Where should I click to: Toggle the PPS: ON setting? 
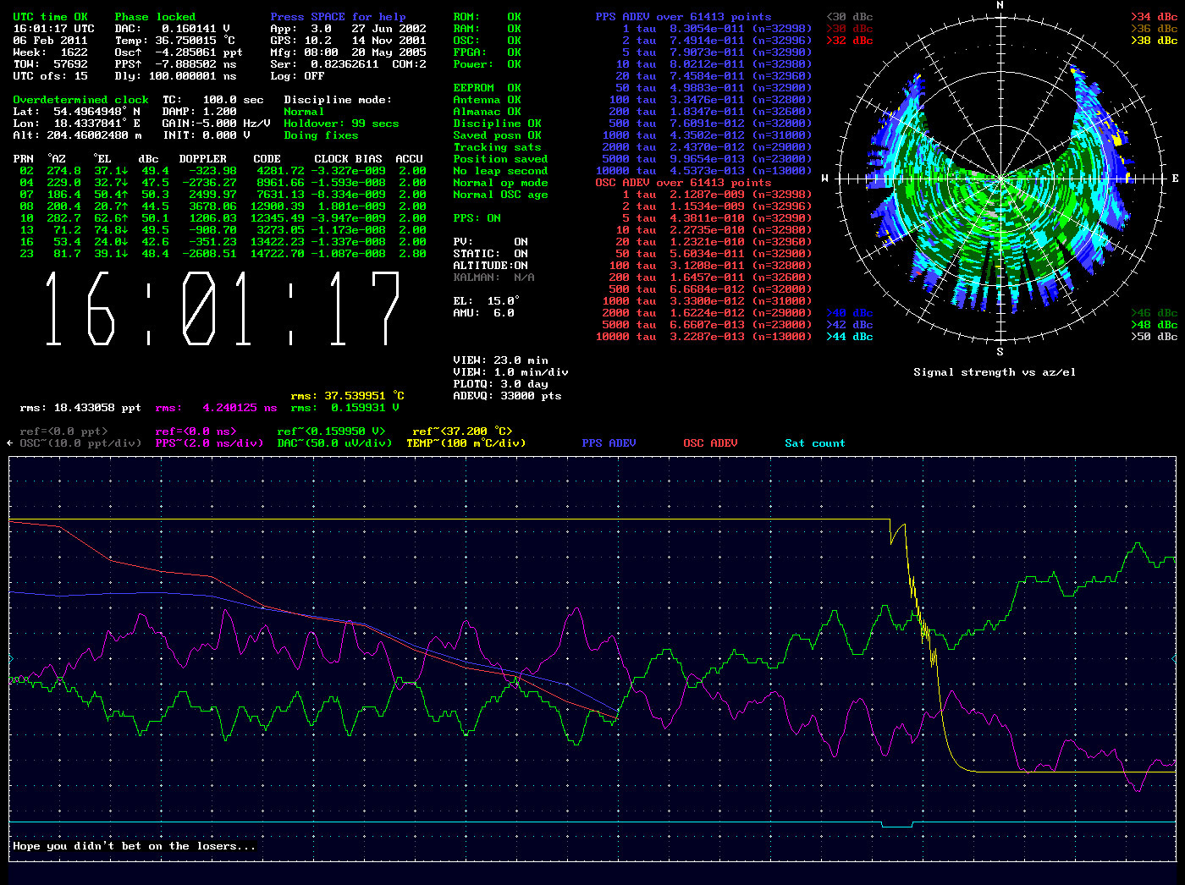[477, 218]
